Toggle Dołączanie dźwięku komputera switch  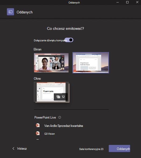pos(69,40)
